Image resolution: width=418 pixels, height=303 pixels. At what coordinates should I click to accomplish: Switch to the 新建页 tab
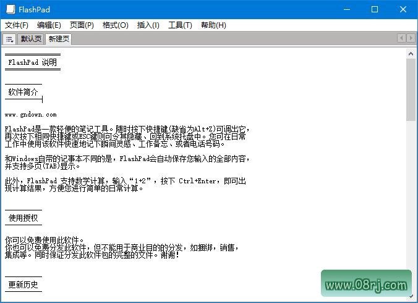59,39
